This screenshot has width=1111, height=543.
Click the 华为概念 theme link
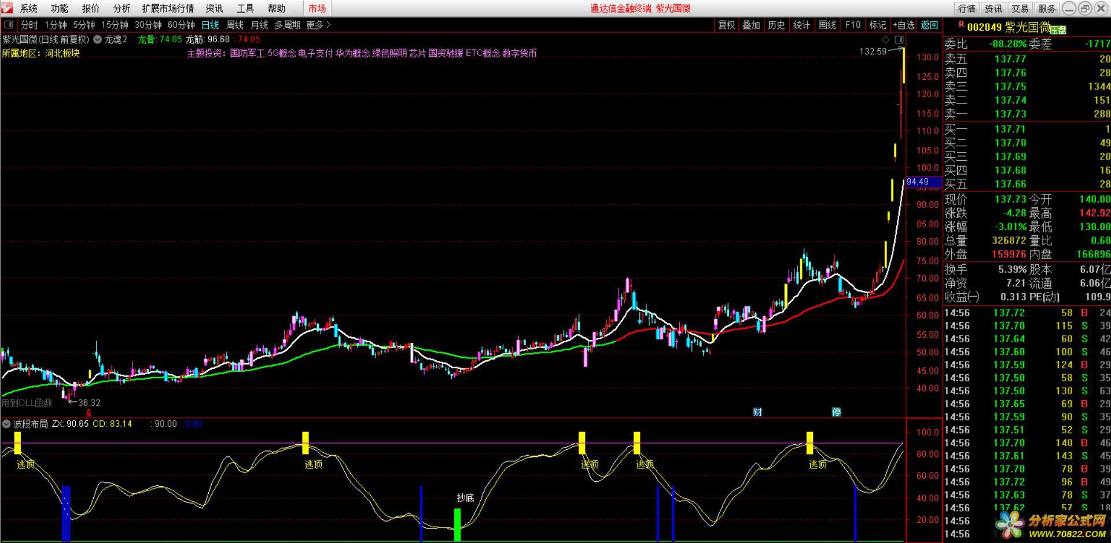(x=352, y=53)
